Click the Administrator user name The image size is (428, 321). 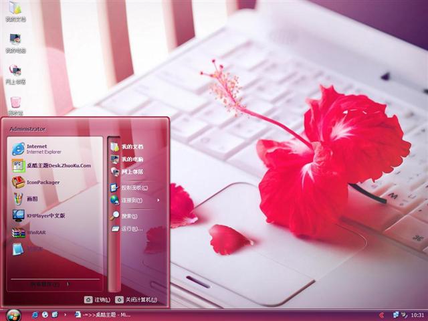pyautogui.click(x=27, y=129)
